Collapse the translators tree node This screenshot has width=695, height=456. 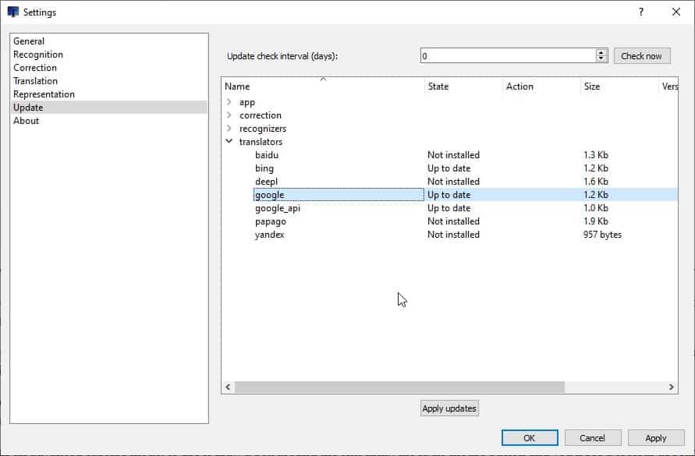click(x=229, y=142)
